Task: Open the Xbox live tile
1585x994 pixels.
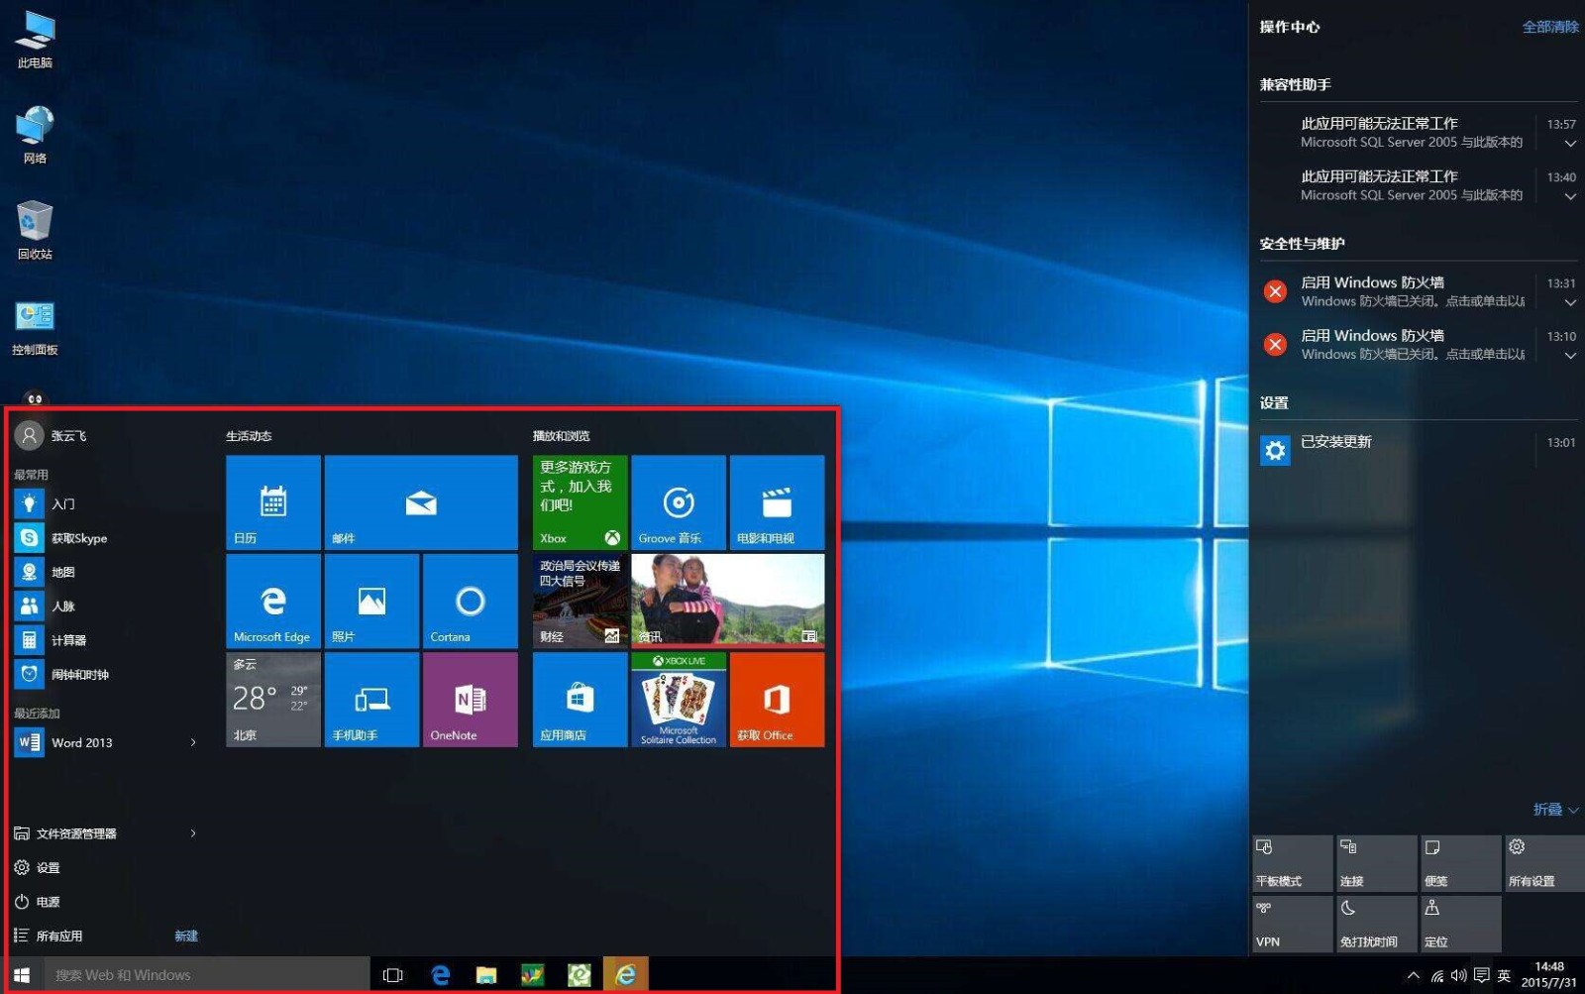Action: (x=581, y=502)
